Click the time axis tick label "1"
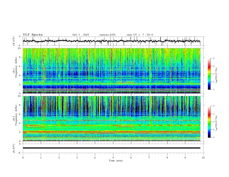The image size is (229, 177). click(x=41, y=158)
